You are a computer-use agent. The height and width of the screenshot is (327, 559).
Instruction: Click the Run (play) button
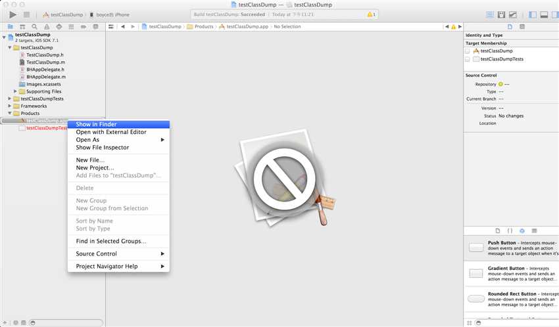(x=13, y=14)
